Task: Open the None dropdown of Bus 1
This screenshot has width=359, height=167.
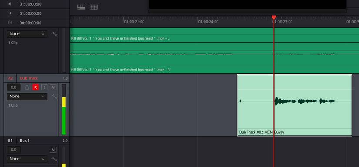Action: tap(27, 159)
